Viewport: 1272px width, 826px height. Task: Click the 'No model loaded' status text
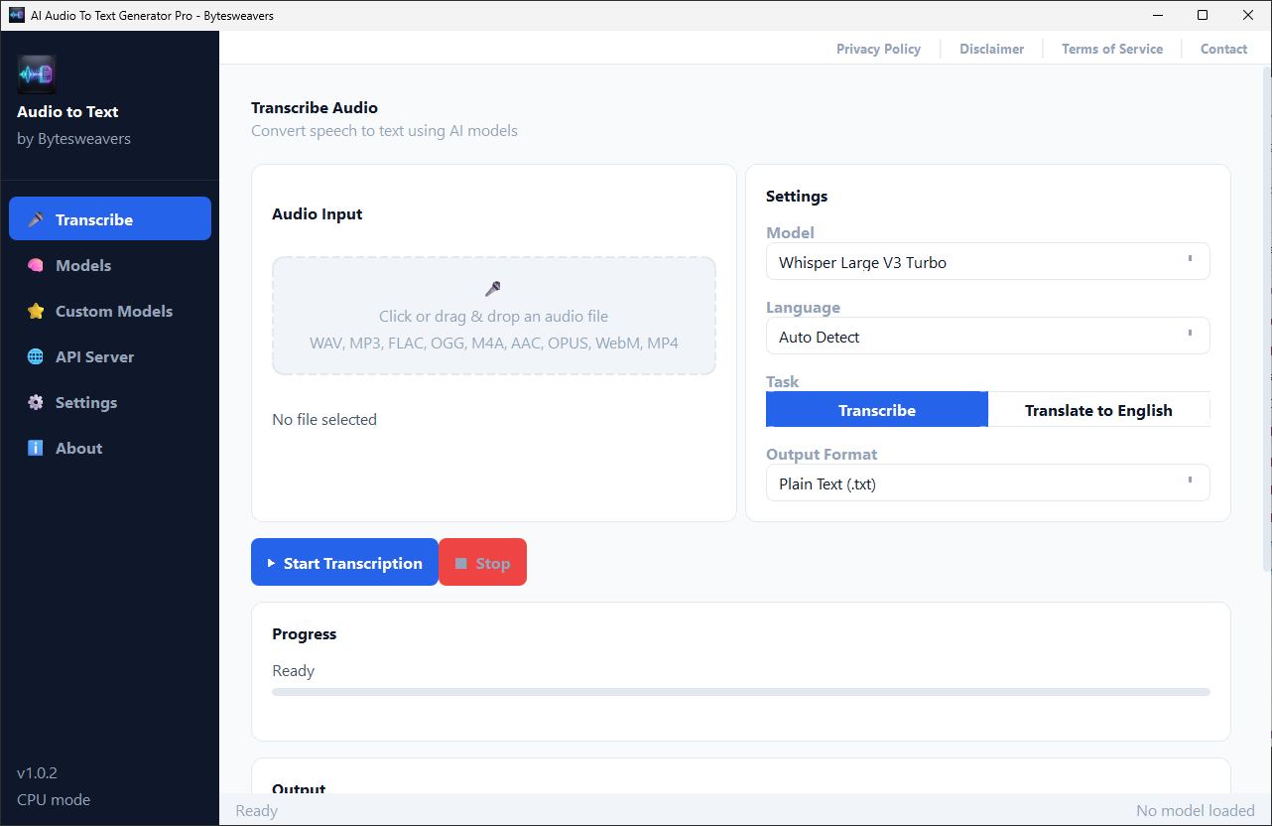[1196, 810]
